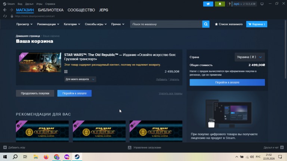
Task: Open the notifications bell
Action: (220, 4)
